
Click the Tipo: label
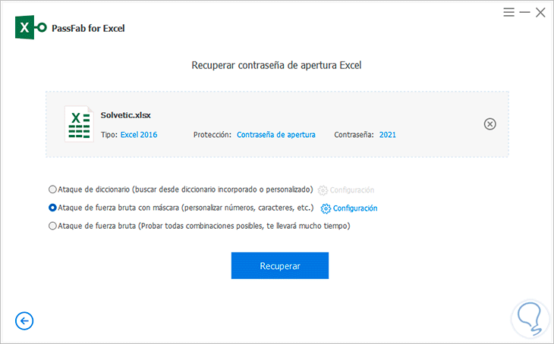click(x=109, y=135)
